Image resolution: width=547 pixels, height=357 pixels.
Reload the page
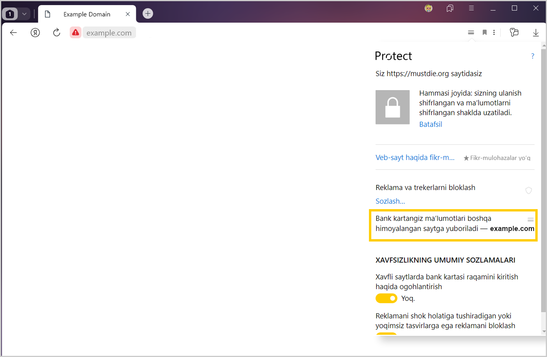(56, 33)
